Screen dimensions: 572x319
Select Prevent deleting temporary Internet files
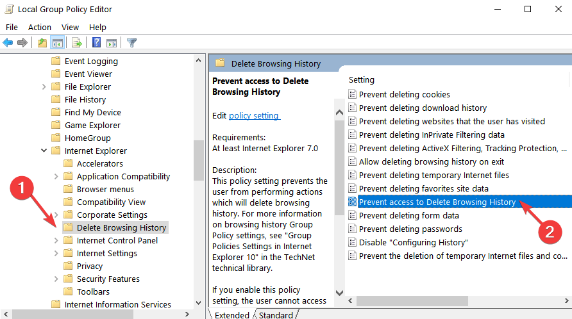click(433, 175)
